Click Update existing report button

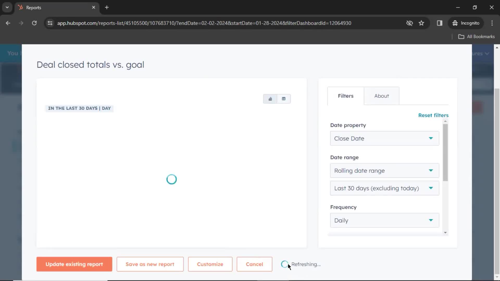click(74, 264)
